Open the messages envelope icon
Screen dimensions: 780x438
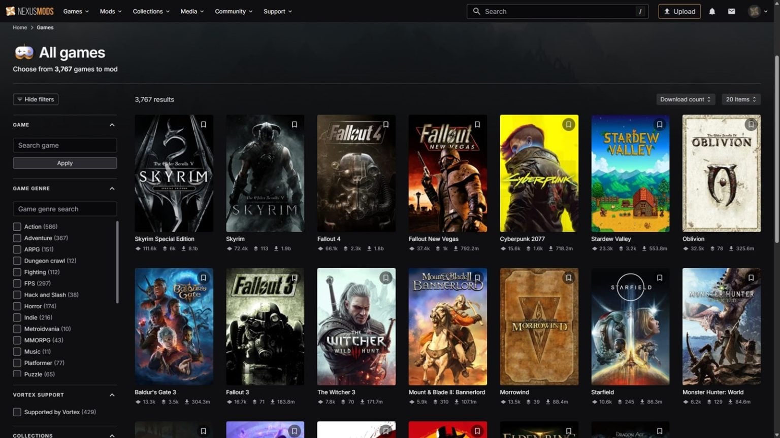pyautogui.click(x=731, y=11)
